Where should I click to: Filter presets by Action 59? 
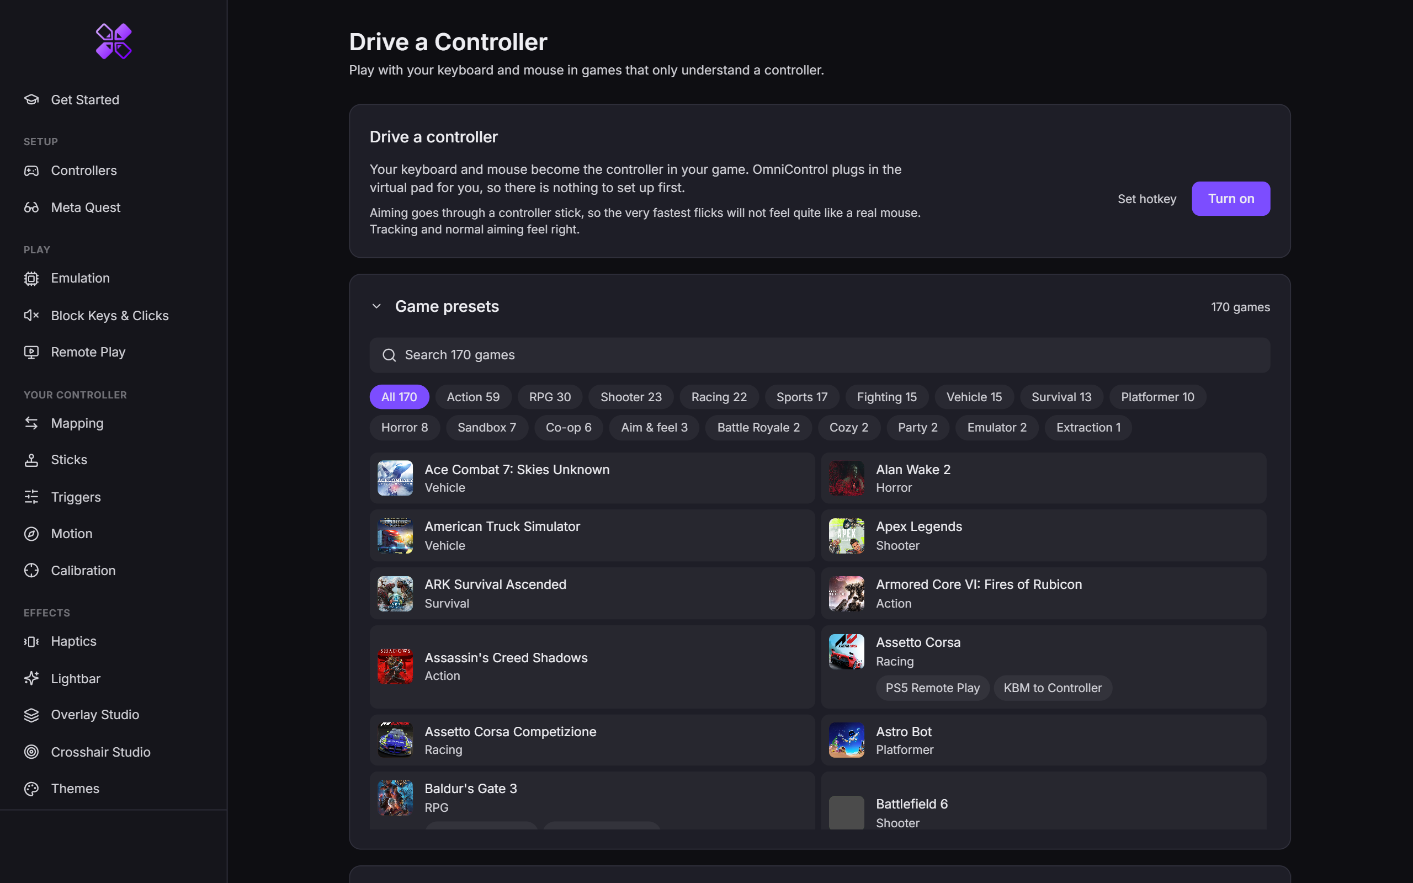(x=473, y=397)
